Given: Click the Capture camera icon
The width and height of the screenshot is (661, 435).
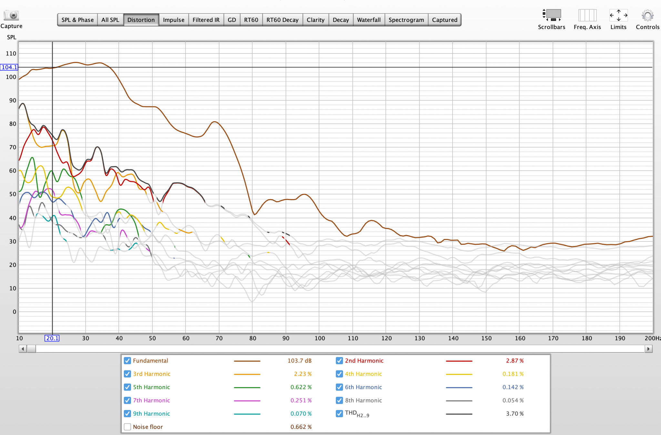Looking at the screenshot, I should [x=11, y=15].
